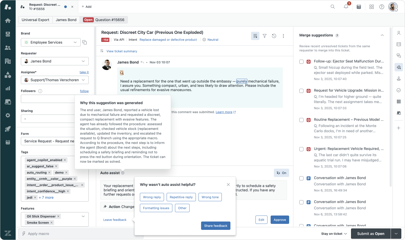The height and width of the screenshot is (240, 405).
Task: Open the ticket more options kebab menu
Action: pos(283,36)
